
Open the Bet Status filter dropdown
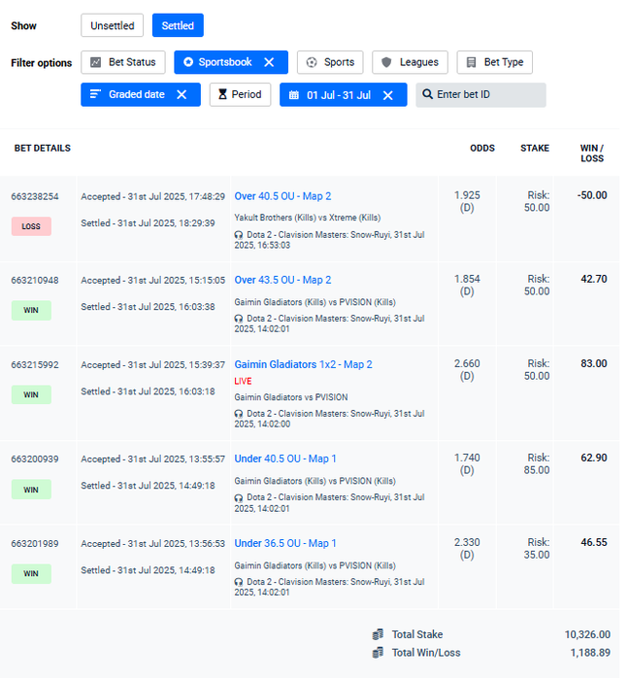click(122, 62)
